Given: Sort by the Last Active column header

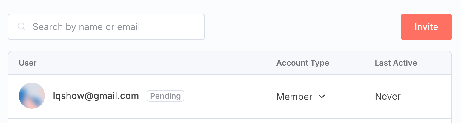Looking at the screenshot, I should tap(396, 63).
